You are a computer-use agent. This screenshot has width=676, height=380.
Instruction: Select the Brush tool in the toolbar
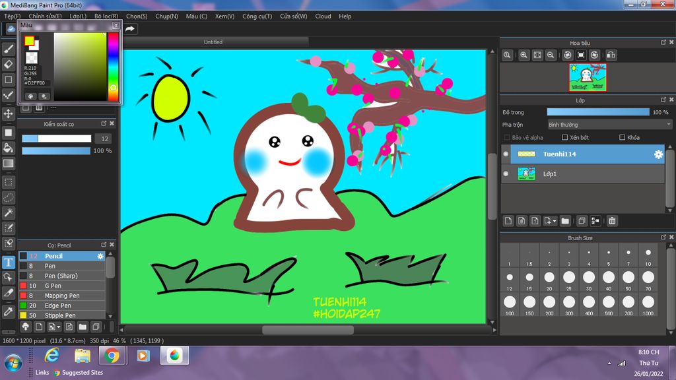click(x=8, y=49)
